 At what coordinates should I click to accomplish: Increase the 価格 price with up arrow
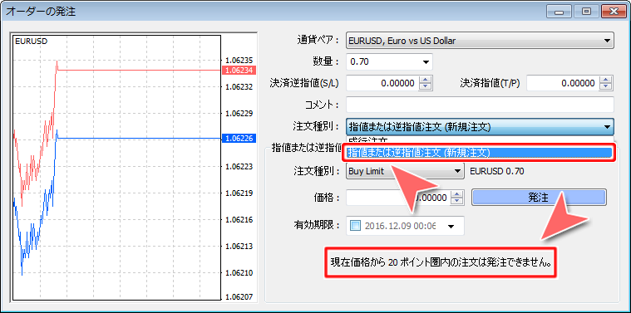tap(456, 194)
